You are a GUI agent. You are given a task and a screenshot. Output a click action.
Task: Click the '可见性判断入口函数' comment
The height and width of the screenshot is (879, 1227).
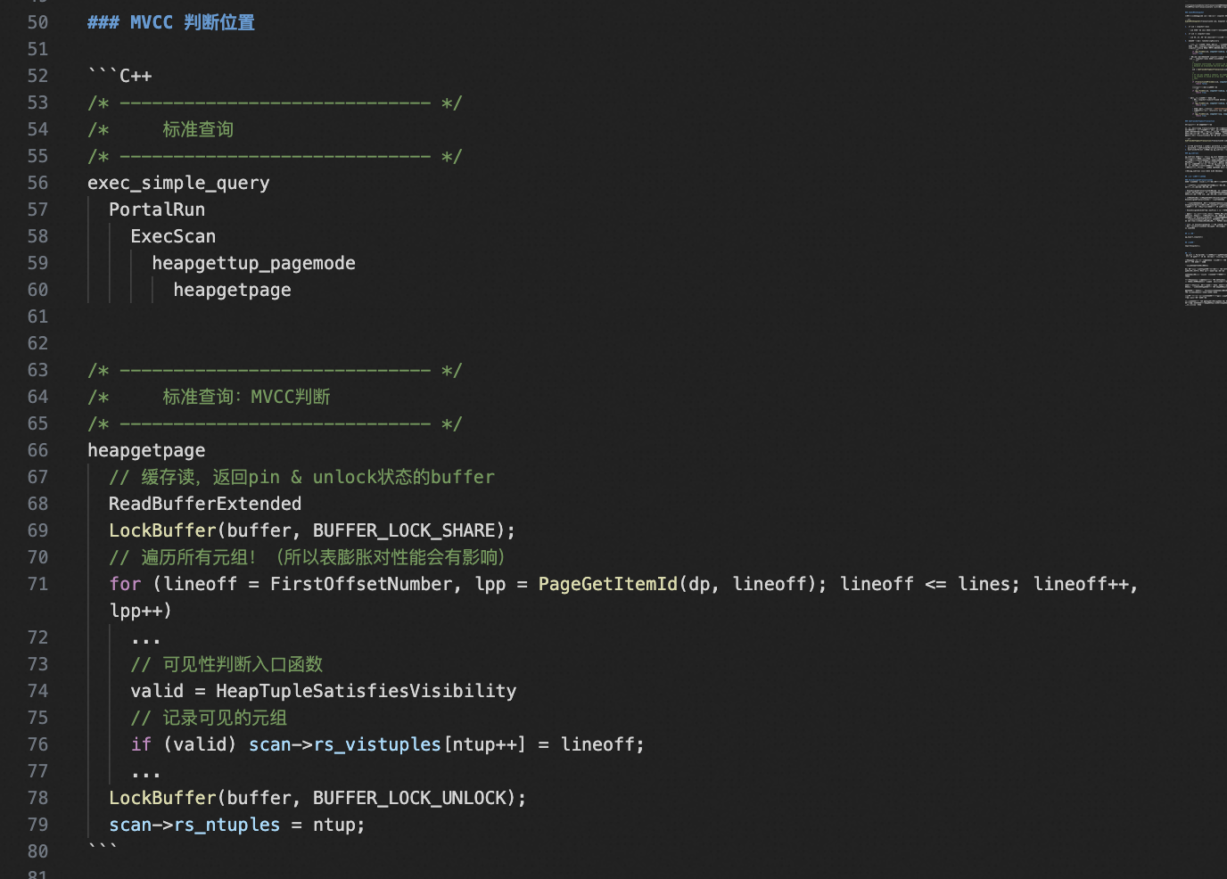click(226, 664)
